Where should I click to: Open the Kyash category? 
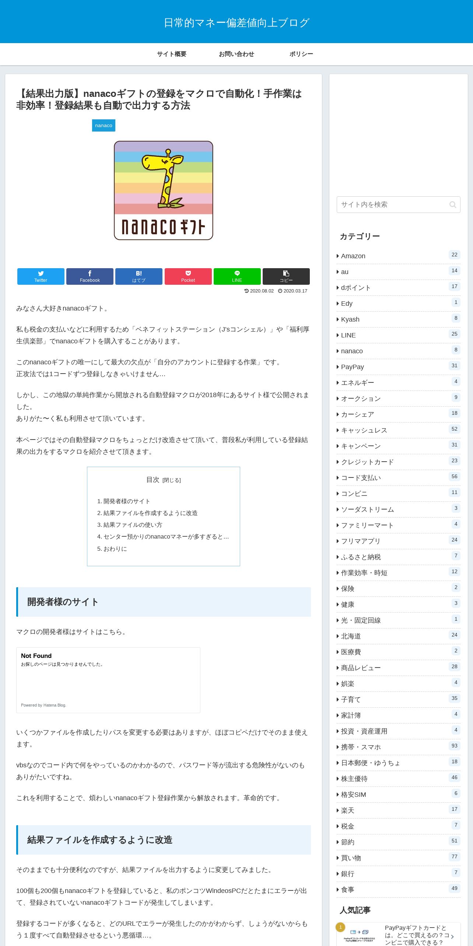pos(399,319)
